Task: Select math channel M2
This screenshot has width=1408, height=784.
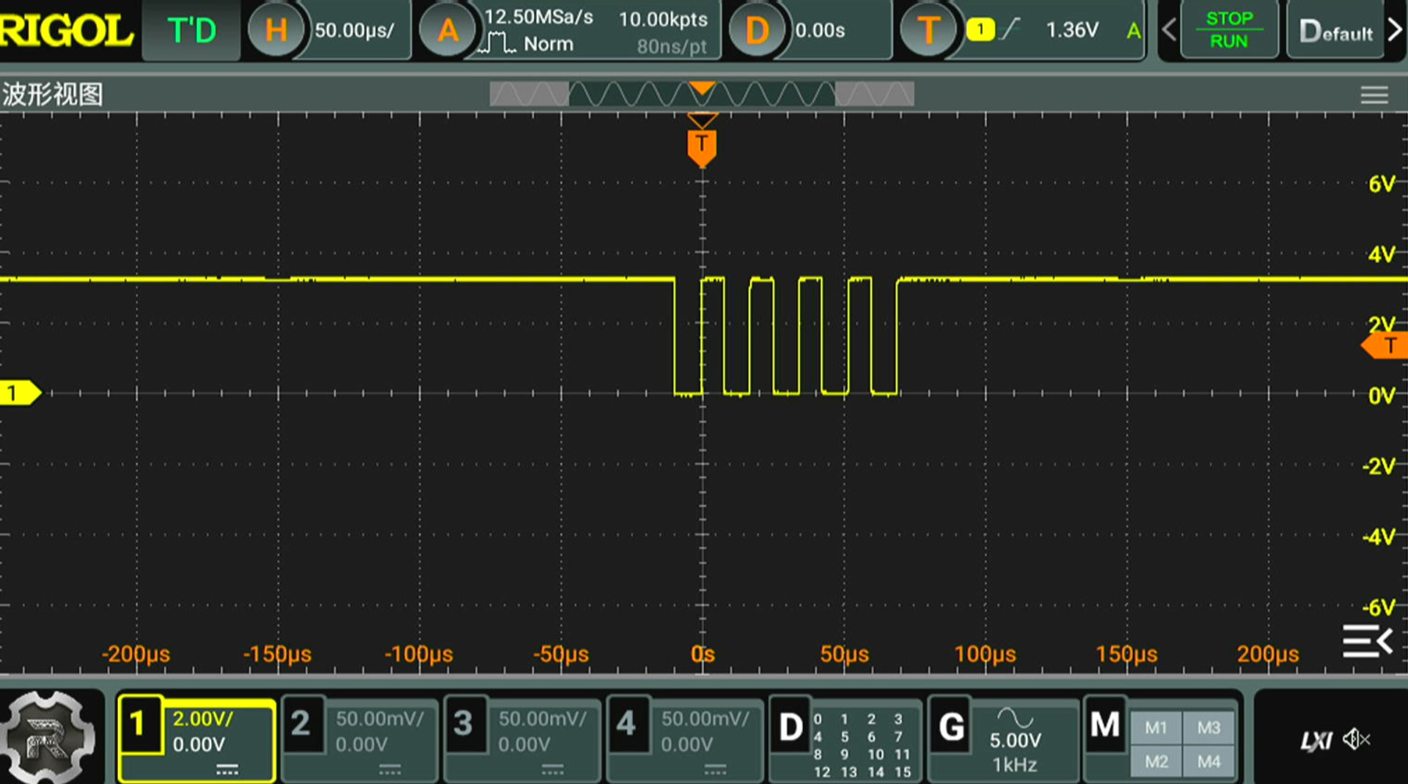Action: 1156,761
